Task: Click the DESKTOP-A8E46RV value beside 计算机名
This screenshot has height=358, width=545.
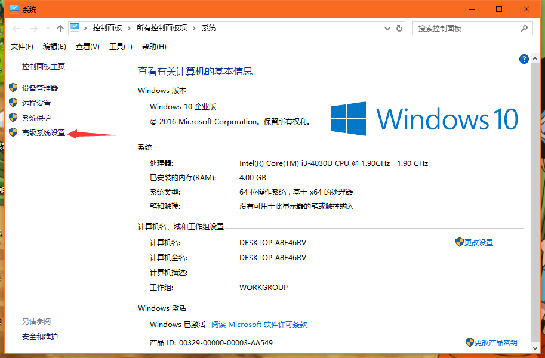Action: click(273, 243)
